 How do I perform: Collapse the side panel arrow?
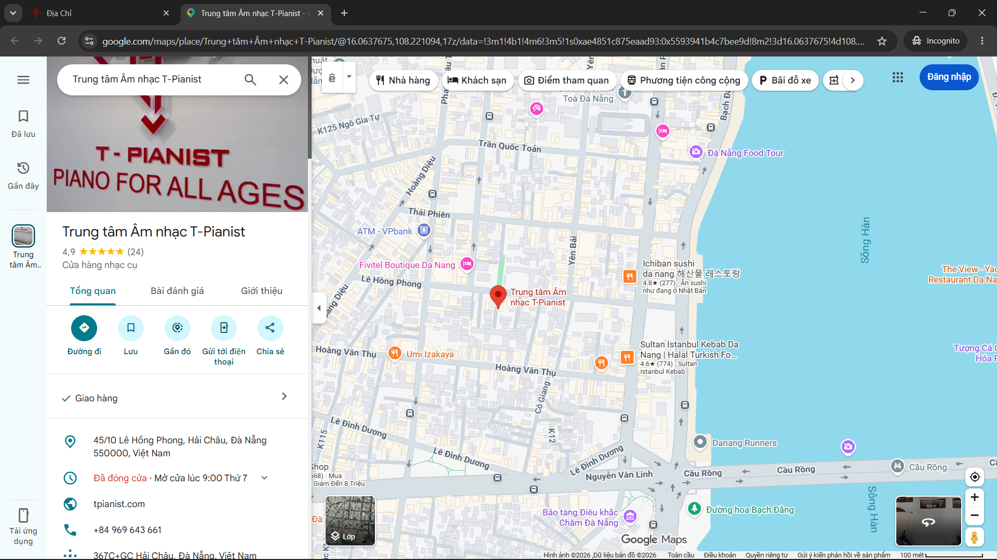click(x=319, y=308)
